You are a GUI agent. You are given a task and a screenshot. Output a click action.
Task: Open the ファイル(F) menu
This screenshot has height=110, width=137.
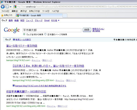coord(5,11)
